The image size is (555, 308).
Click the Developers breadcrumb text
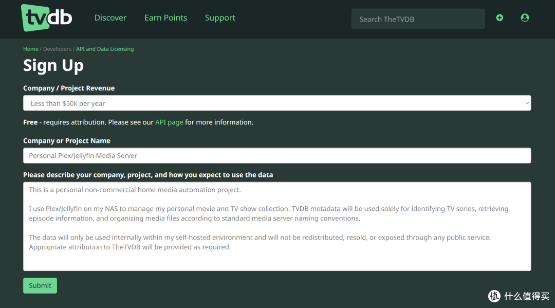click(x=58, y=49)
